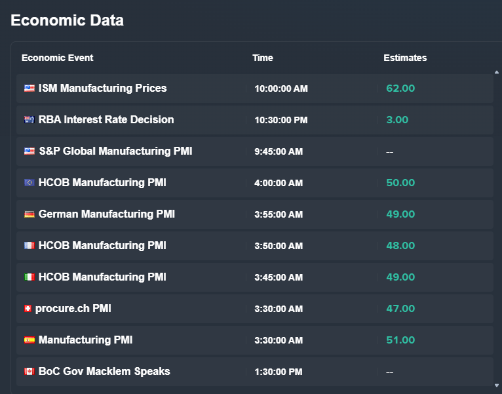Screen dimensions: 502x394
Task: Select HCOB Manufacturing PMI with estimate 48.00
Action: [102, 245]
